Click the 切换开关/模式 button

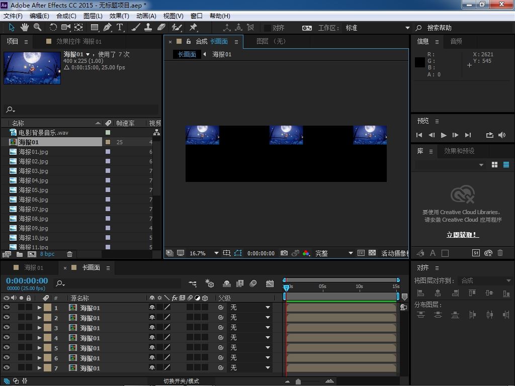click(181, 381)
